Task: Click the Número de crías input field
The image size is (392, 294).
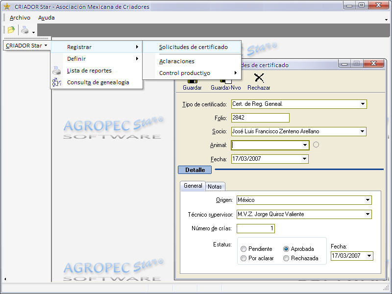Action: (255, 228)
